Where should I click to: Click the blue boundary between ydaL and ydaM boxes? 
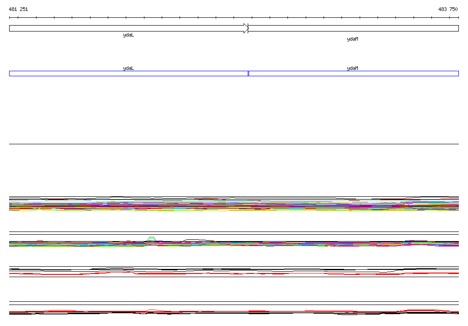point(248,74)
